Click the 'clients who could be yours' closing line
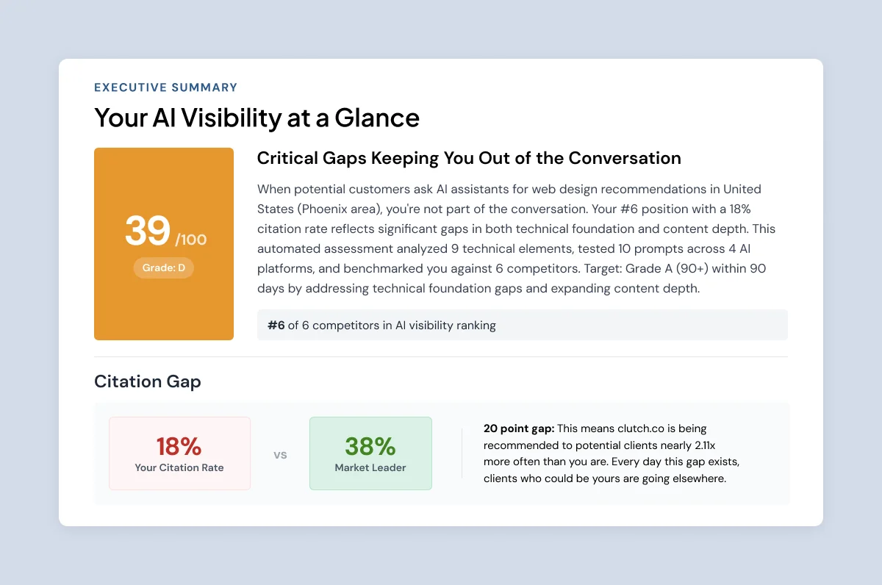Screen dimensions: 882x585 (605, 478)
